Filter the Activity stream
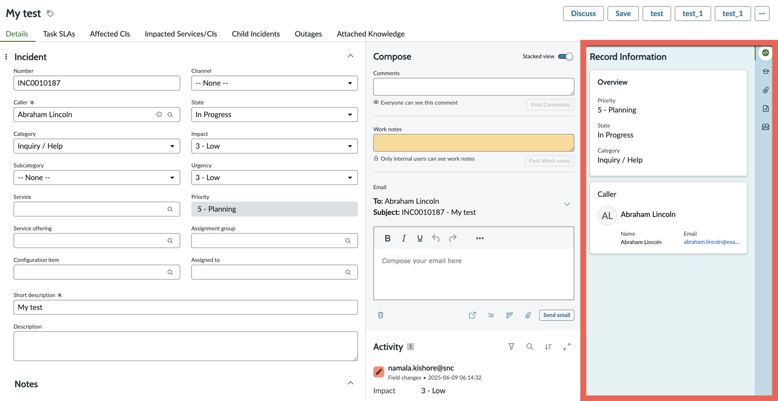This screenshot has width=778, height=401. [511, 347]
